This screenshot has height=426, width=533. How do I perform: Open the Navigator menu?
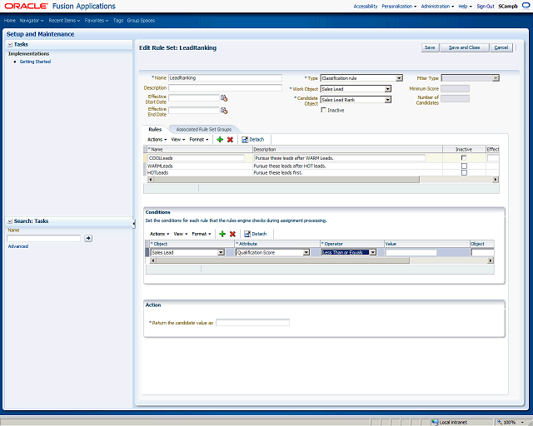pos(32,20)
